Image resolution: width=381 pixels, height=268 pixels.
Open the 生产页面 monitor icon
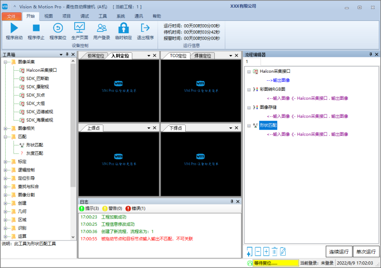coord(80,28)
